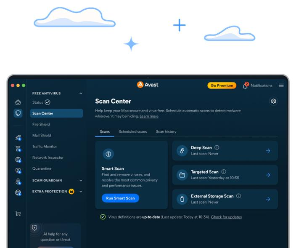The image size is (296, 248).
Task: Show info for Deep Scan
Action: tap(217, 147)
